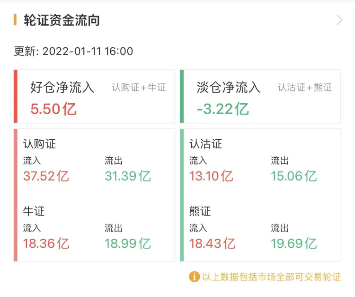The width and height of the screenshot is (355, 297).
Task: Click the 5.50亿 net inflow value
Action: (53, 109)
